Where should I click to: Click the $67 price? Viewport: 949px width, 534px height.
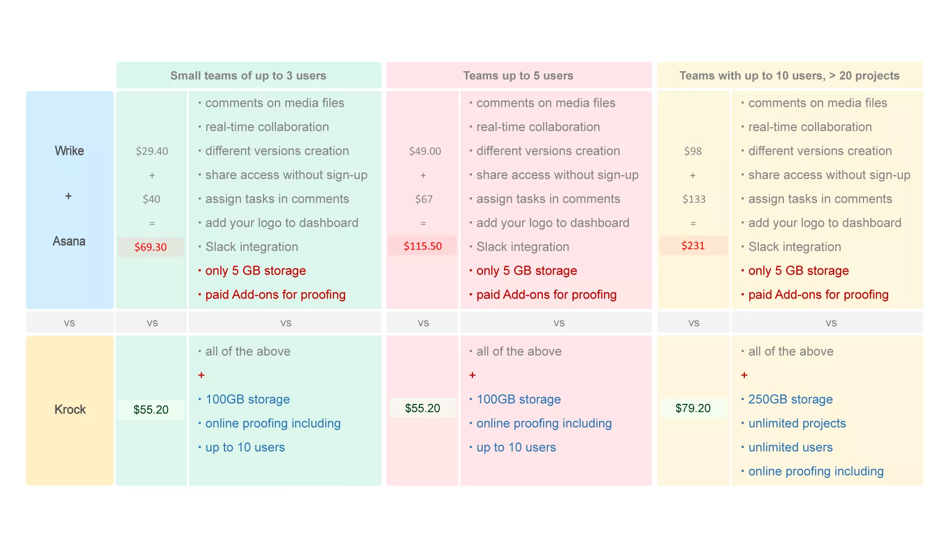(424, 199)
